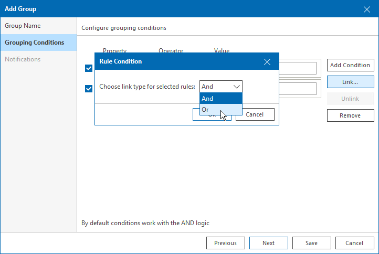Choose the "And" option in the list

221,98
